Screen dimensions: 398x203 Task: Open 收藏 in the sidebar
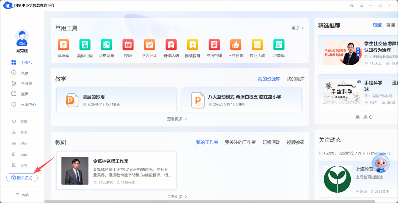point(20,121)
